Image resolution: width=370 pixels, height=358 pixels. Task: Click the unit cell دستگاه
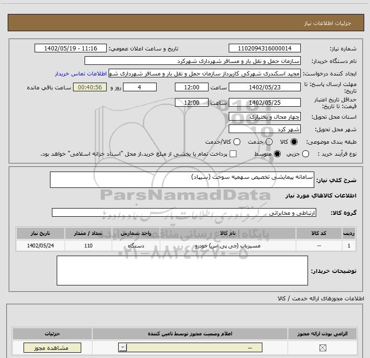136,246
